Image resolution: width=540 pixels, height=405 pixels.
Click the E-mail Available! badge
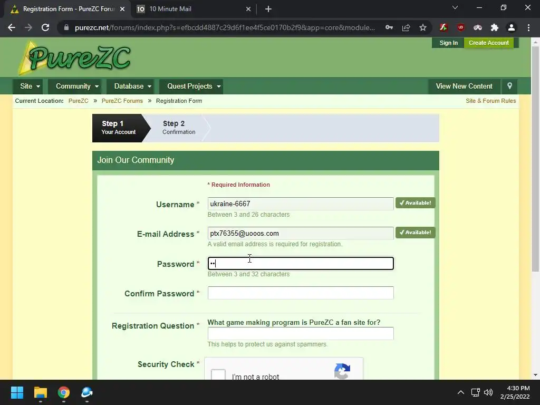click(x=416, y=233)
